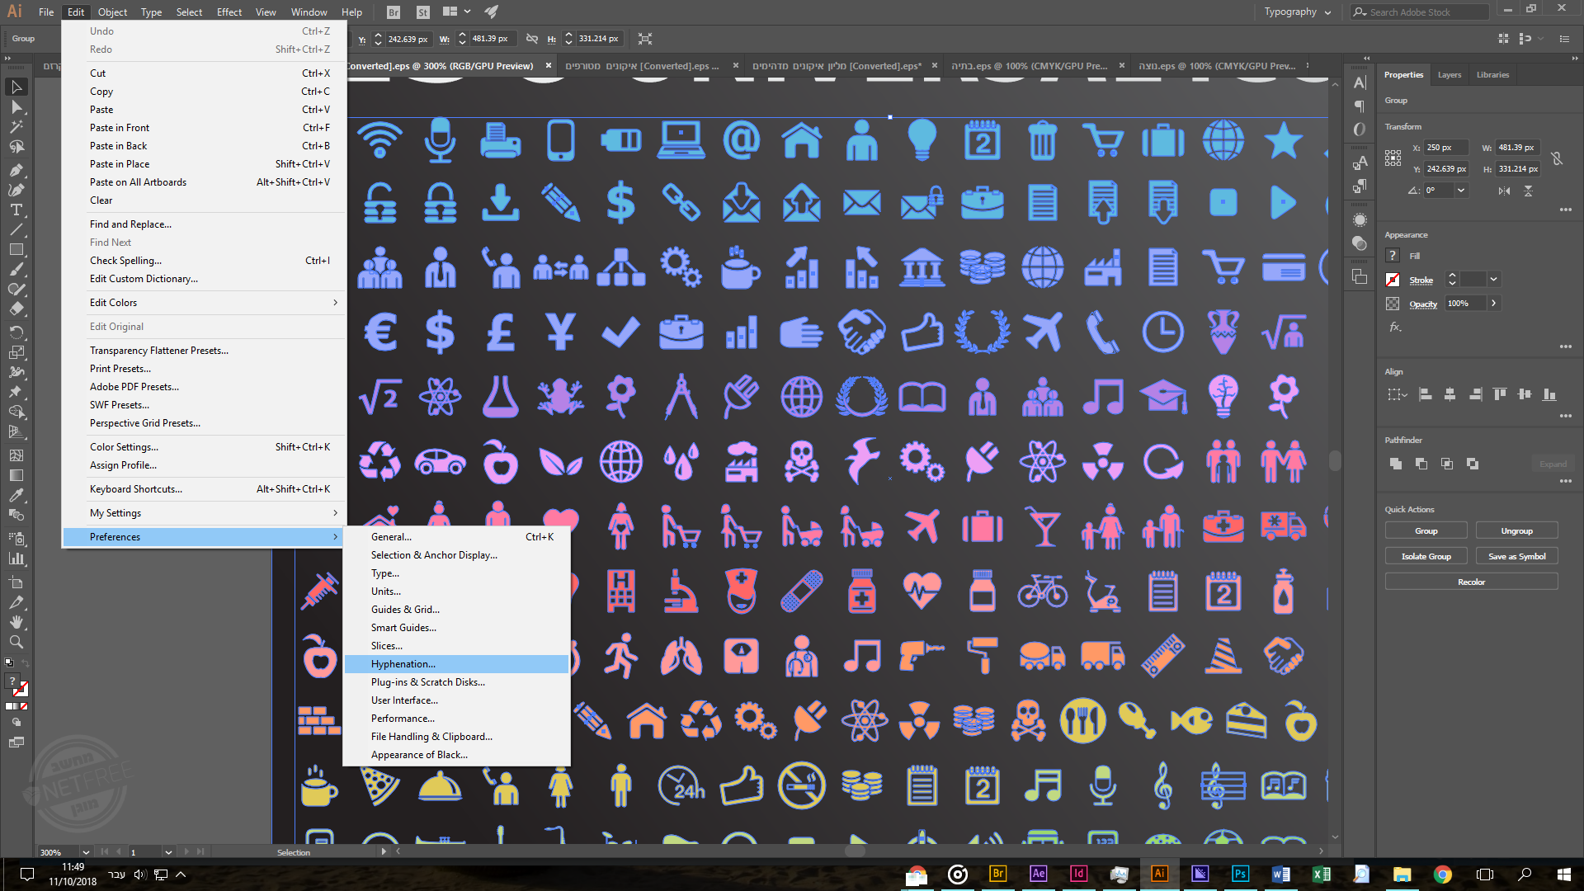
Task: Open Photoshop from the taskbar
Action: (1240, 874)
